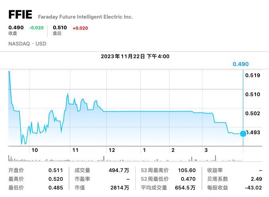Screen dimensions: 269x197
Task: Click the blue price marker dot
Action: click(x=243, y=134)
